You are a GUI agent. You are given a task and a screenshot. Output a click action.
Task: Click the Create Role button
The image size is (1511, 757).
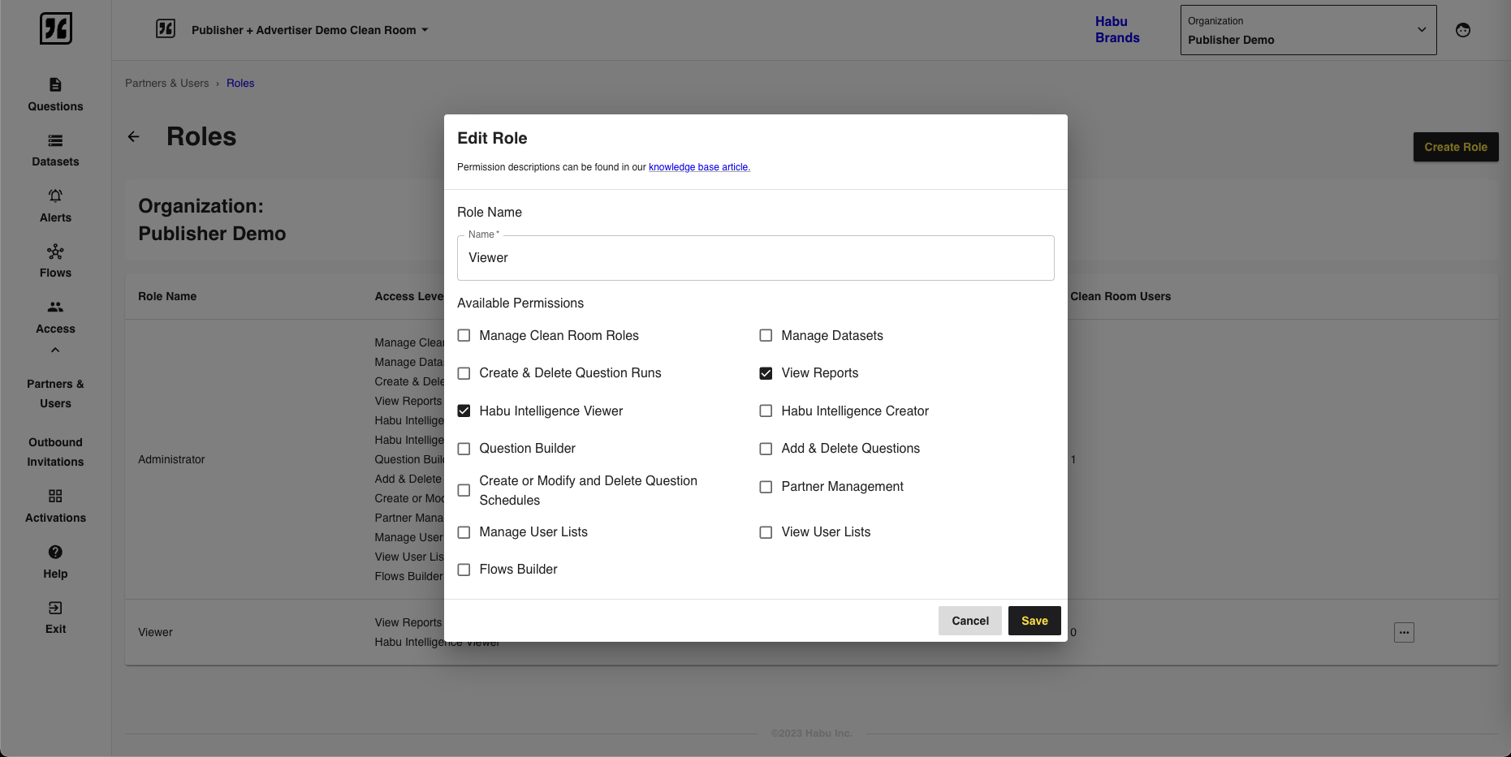coord(1456,147)
